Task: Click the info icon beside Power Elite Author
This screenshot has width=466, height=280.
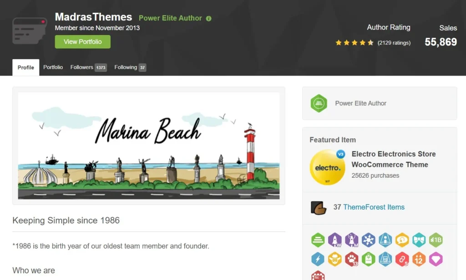Action: coord(208,19)
